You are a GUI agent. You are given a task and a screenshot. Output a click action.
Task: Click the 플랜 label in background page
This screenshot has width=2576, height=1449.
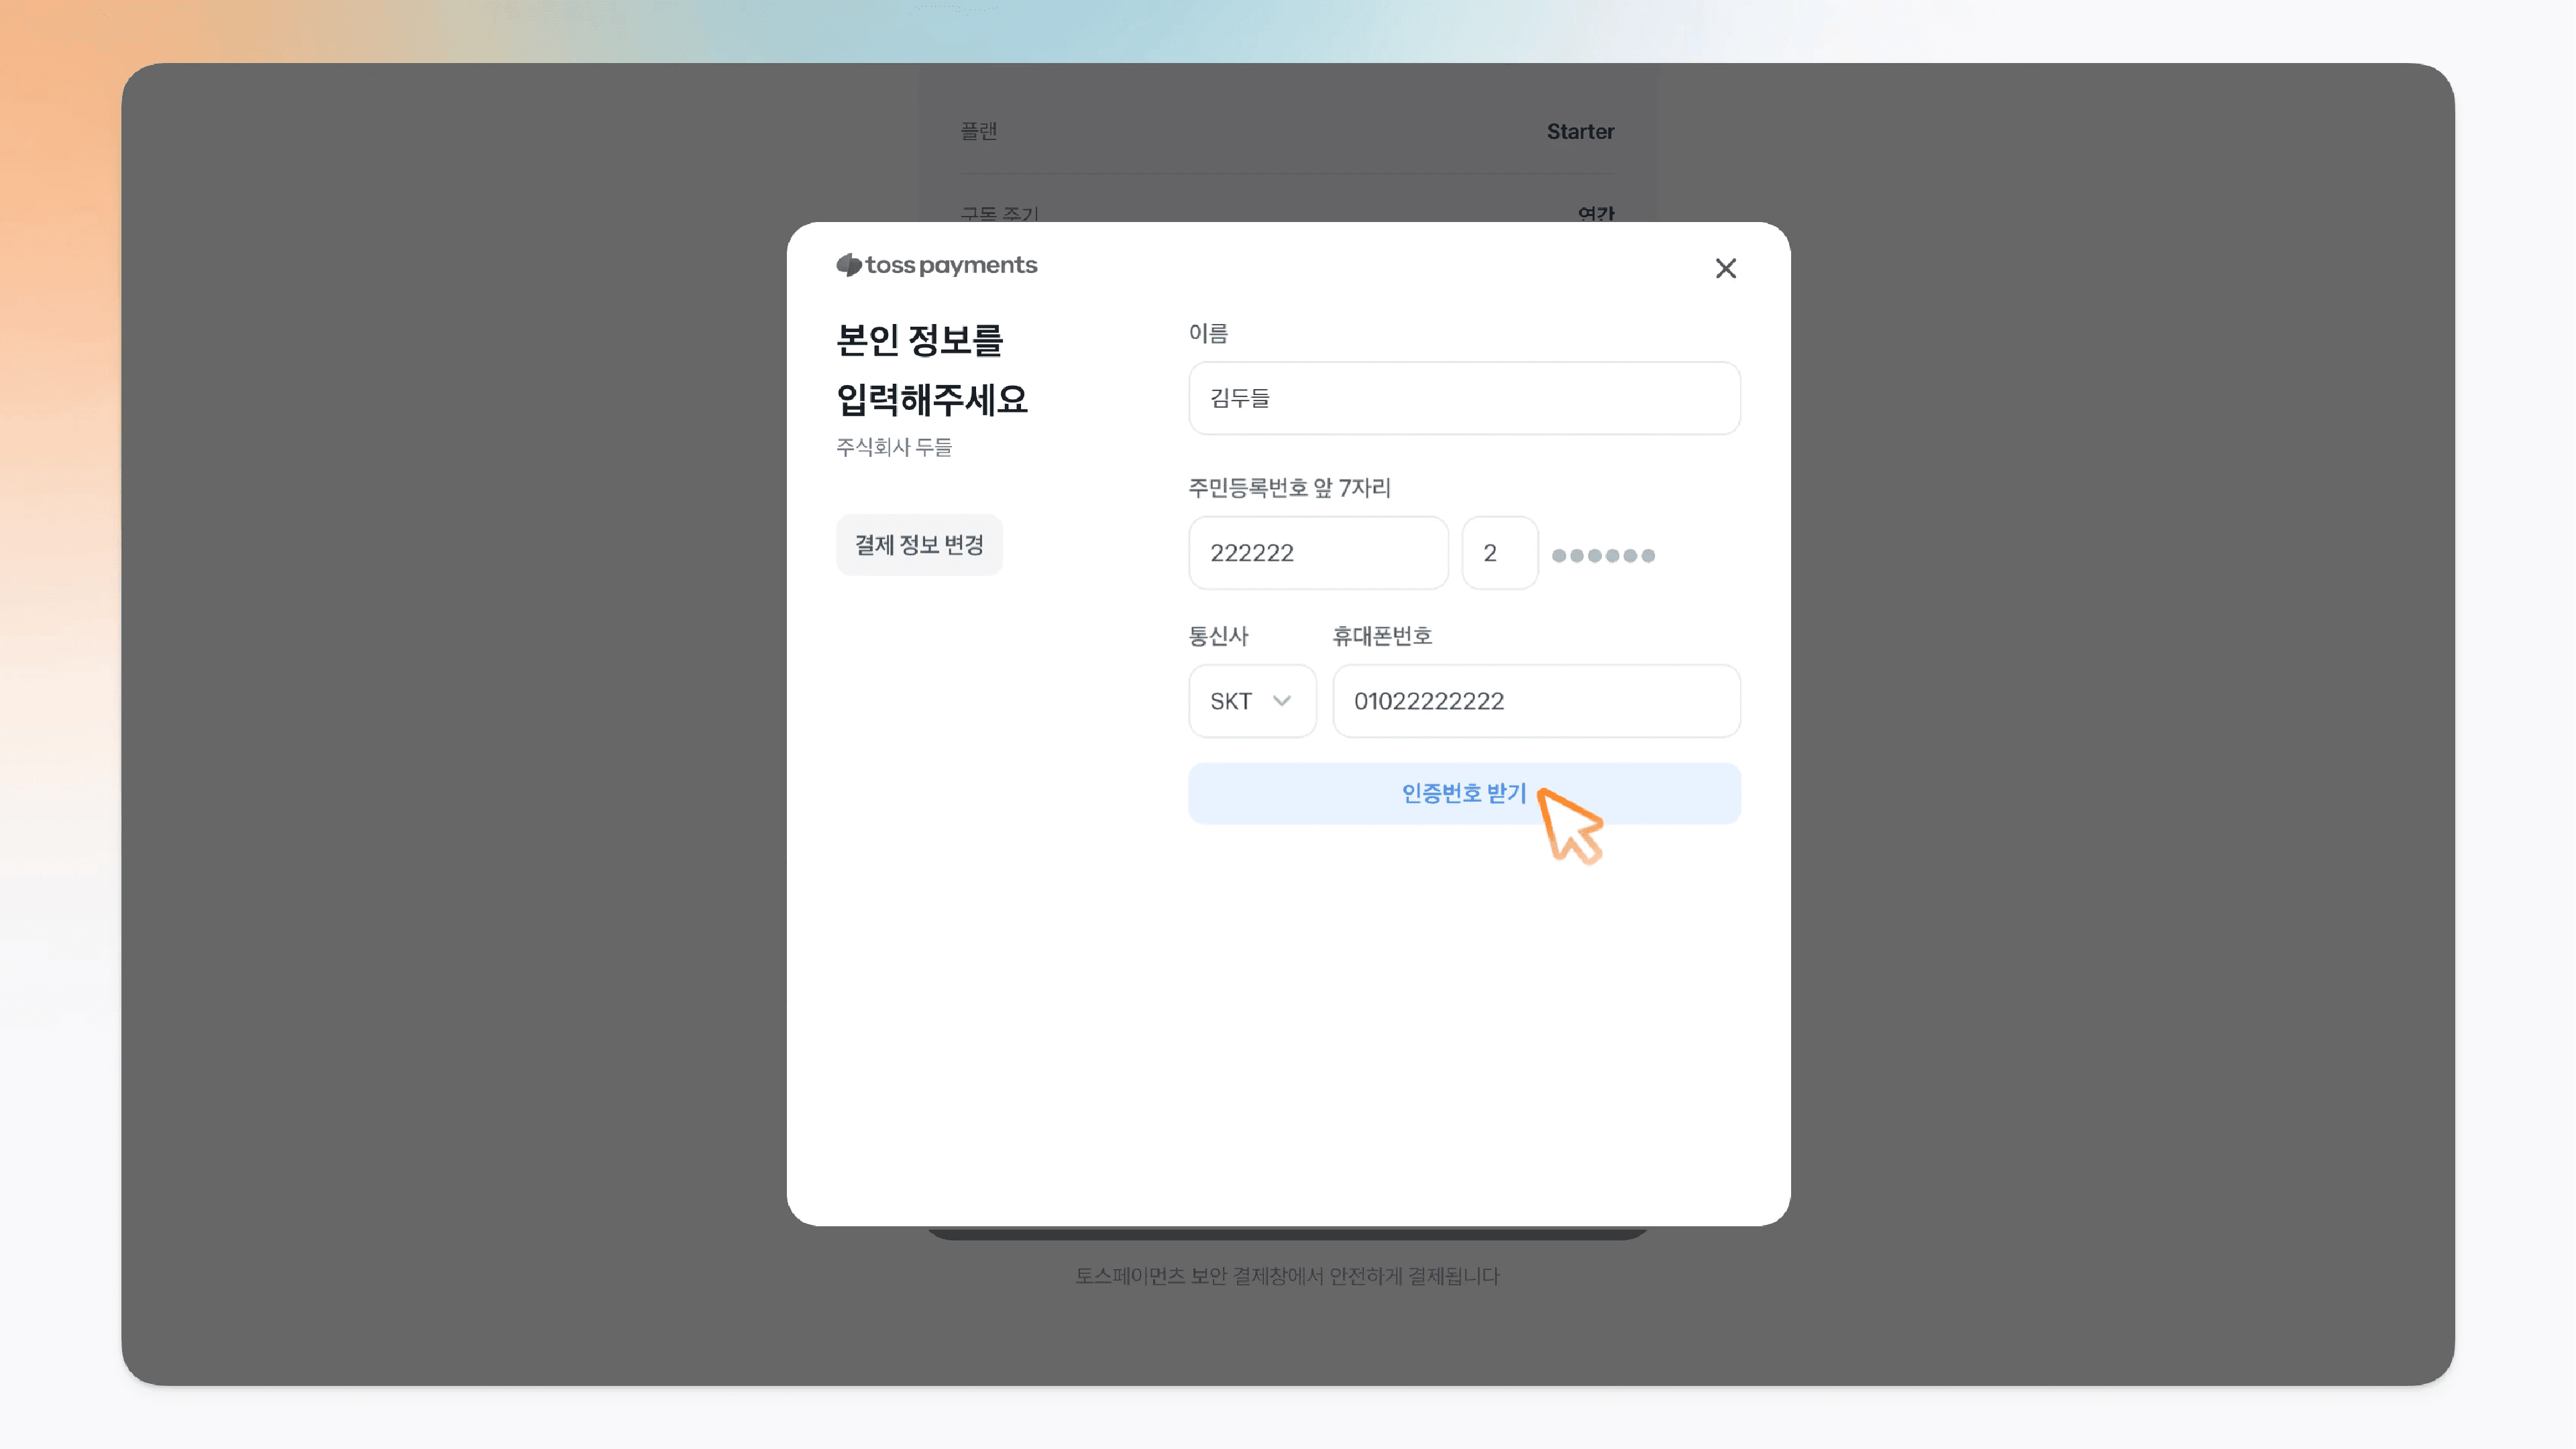978,131
